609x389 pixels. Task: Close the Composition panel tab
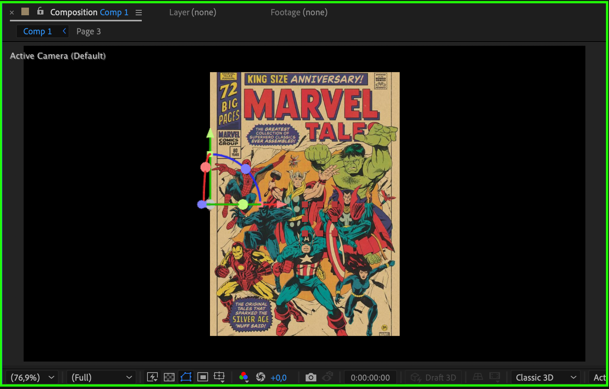(x=12, y=13)
